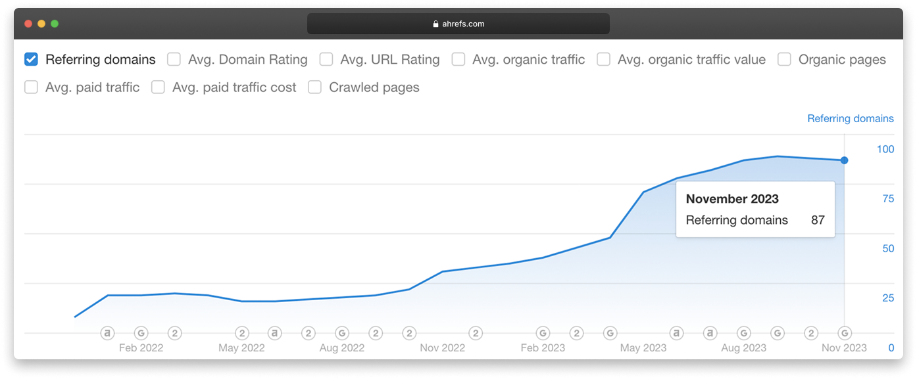
Task: Click the G marker above Feb 2022
Action: (141, 334)
